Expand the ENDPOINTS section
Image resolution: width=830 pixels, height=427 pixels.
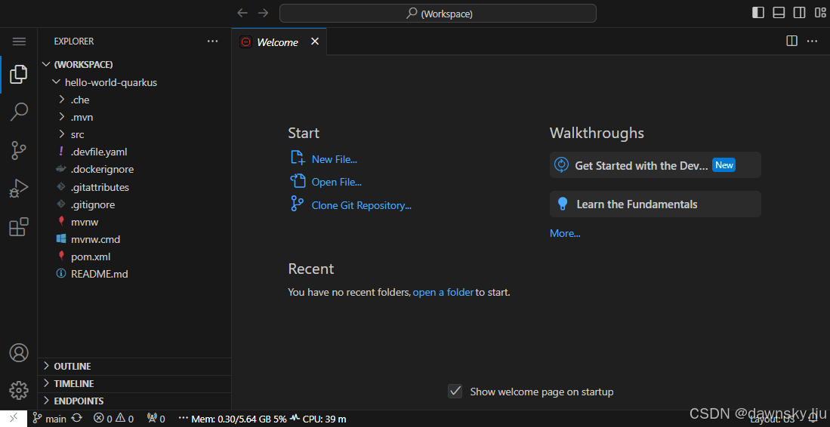coord(135,401)
